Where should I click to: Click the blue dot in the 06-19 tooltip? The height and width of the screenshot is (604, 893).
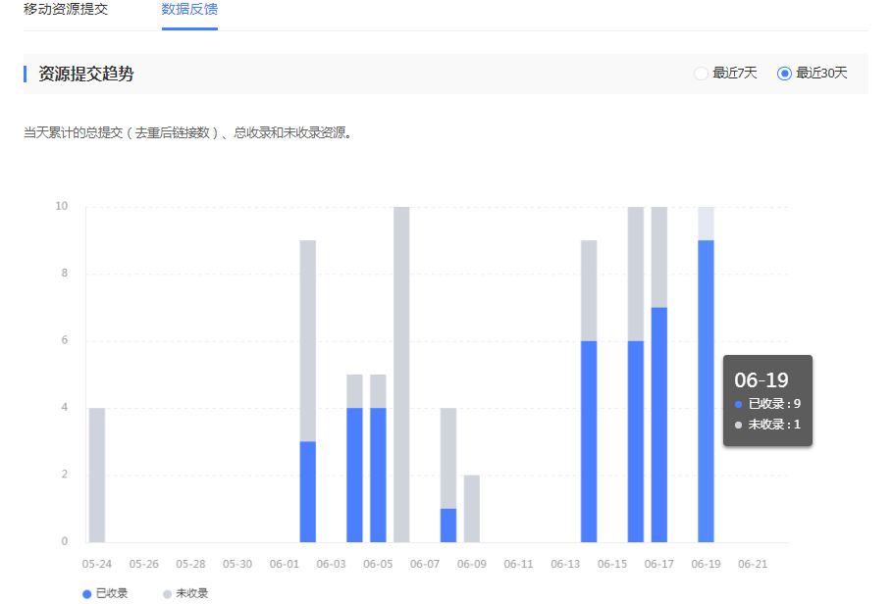click(737, 403)
